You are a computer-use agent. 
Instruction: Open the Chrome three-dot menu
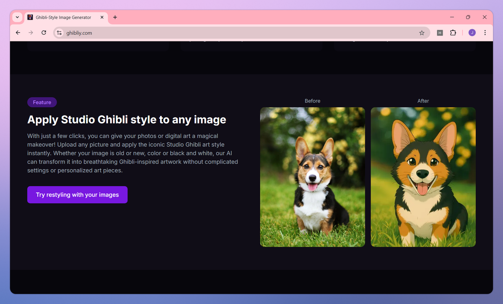[485, 33]
